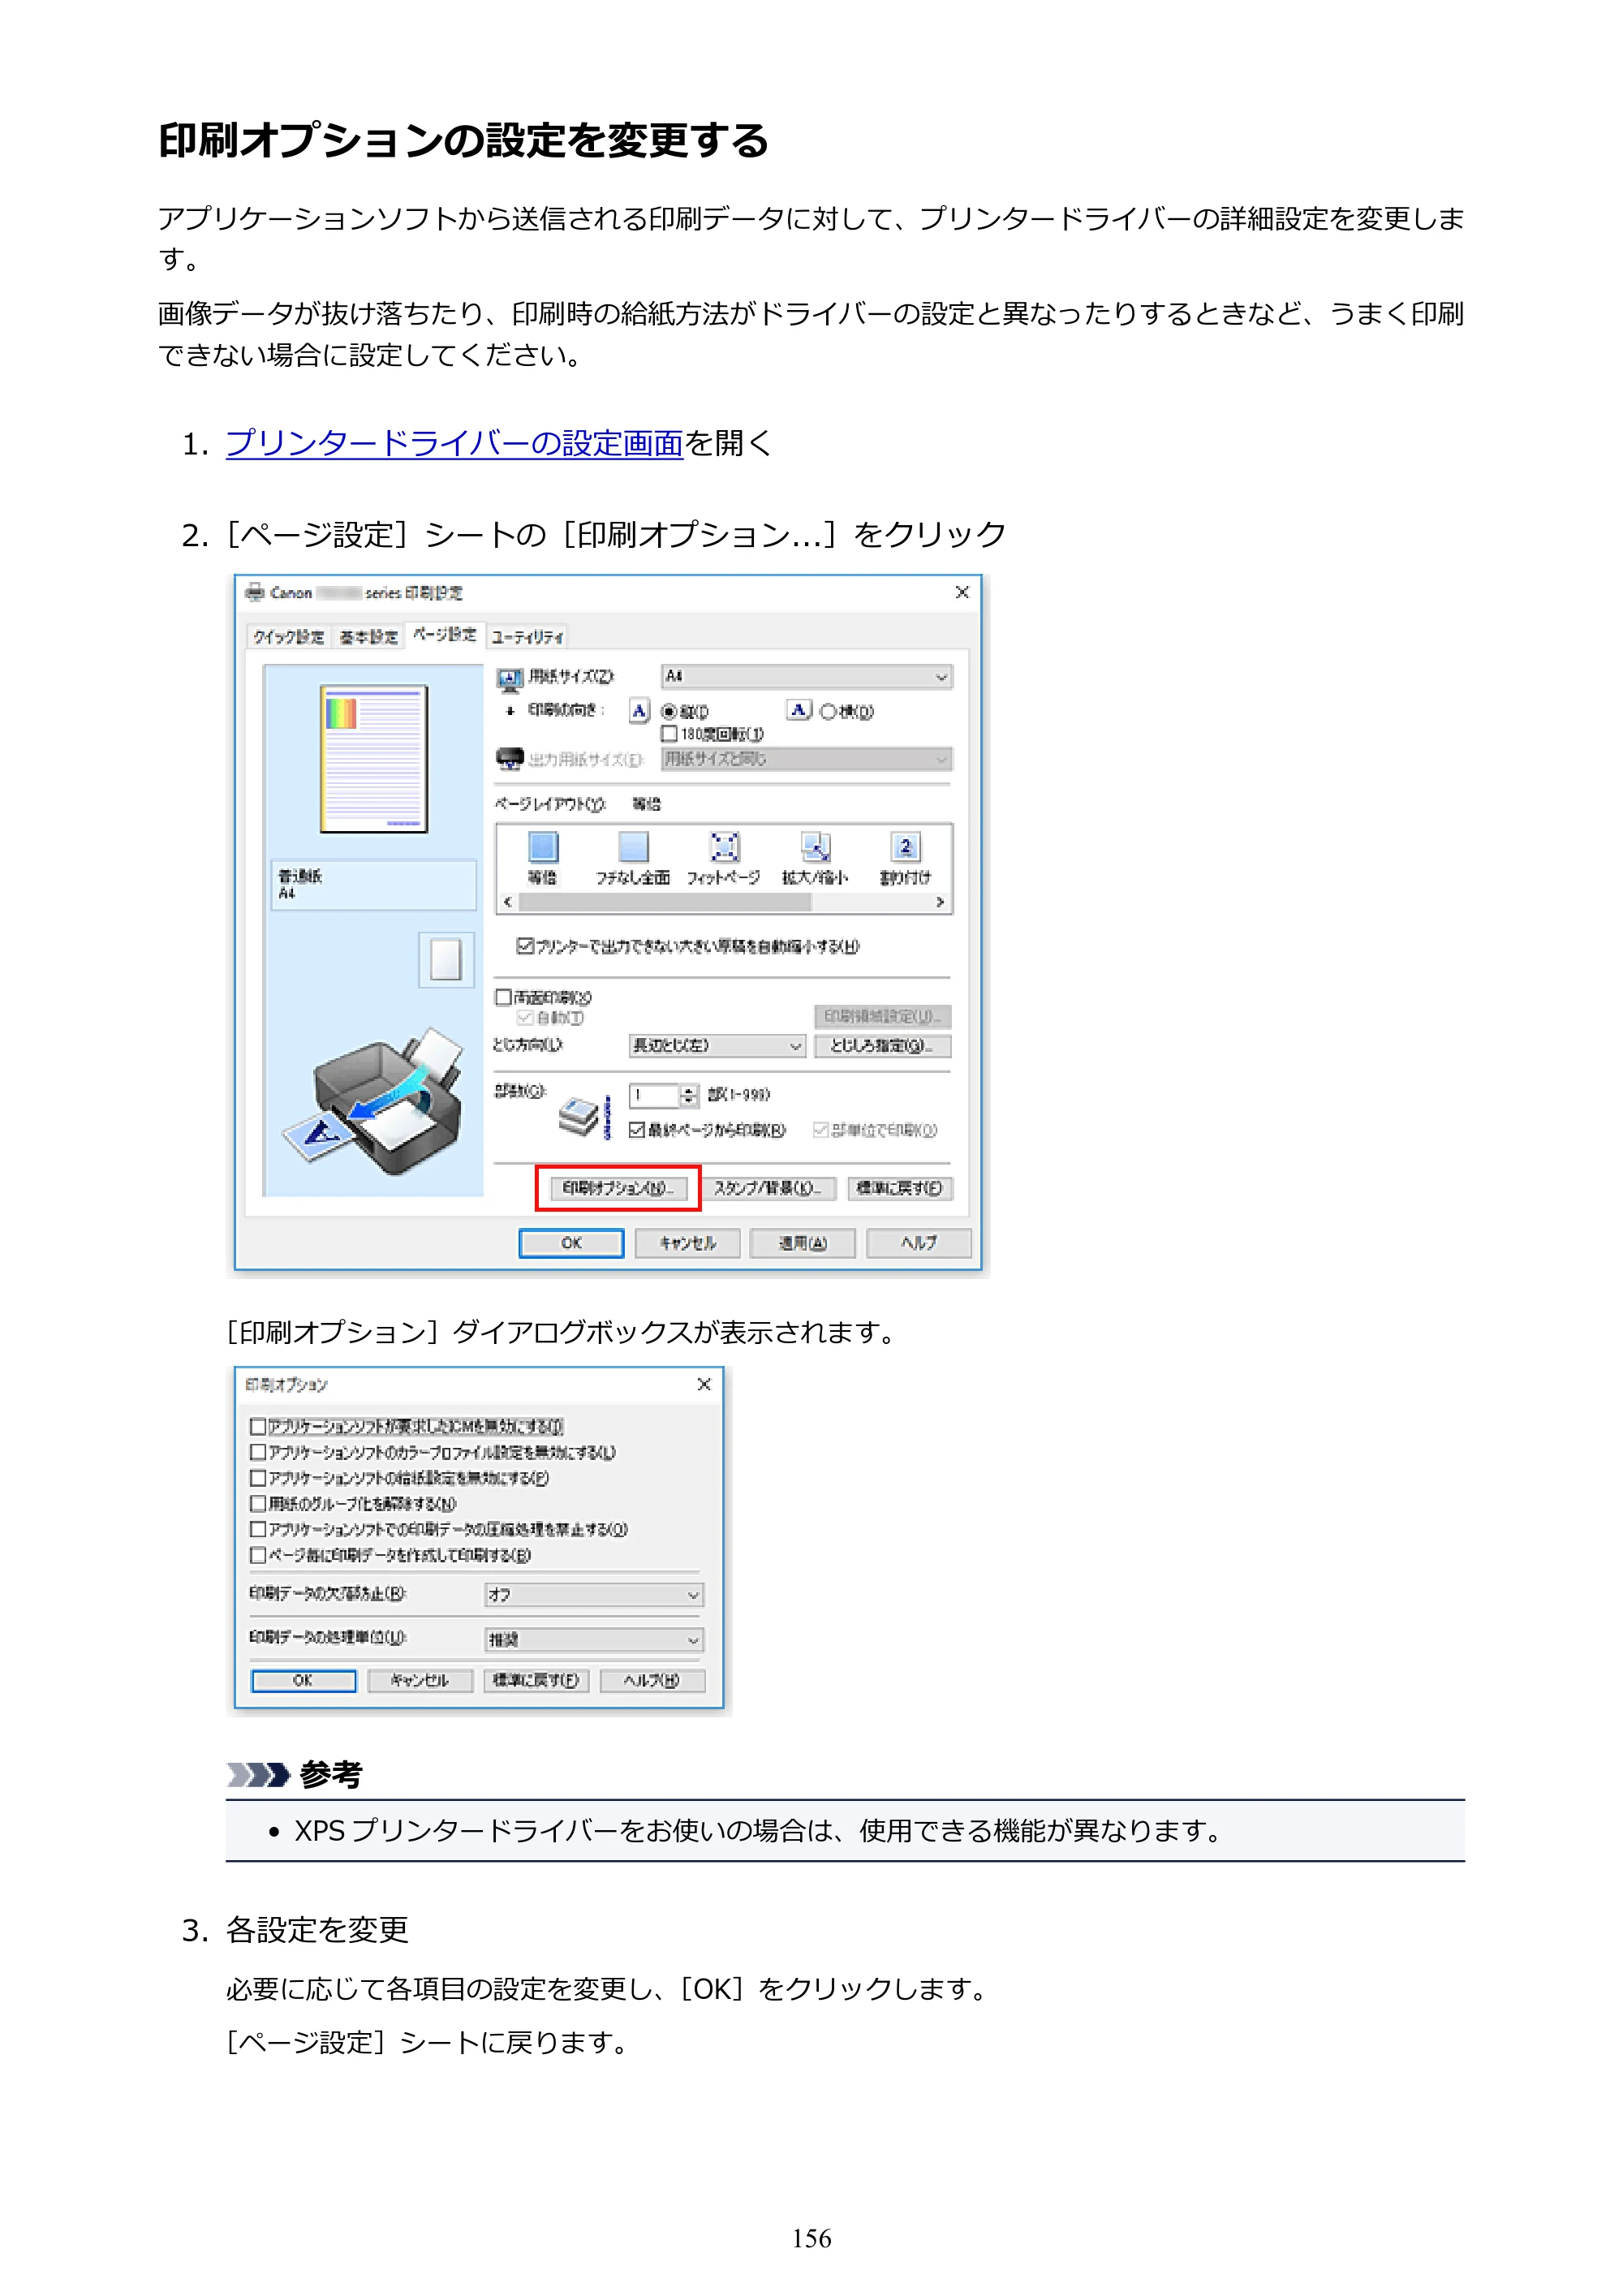Click the portrait orientation A icon

tap(639, 711)
